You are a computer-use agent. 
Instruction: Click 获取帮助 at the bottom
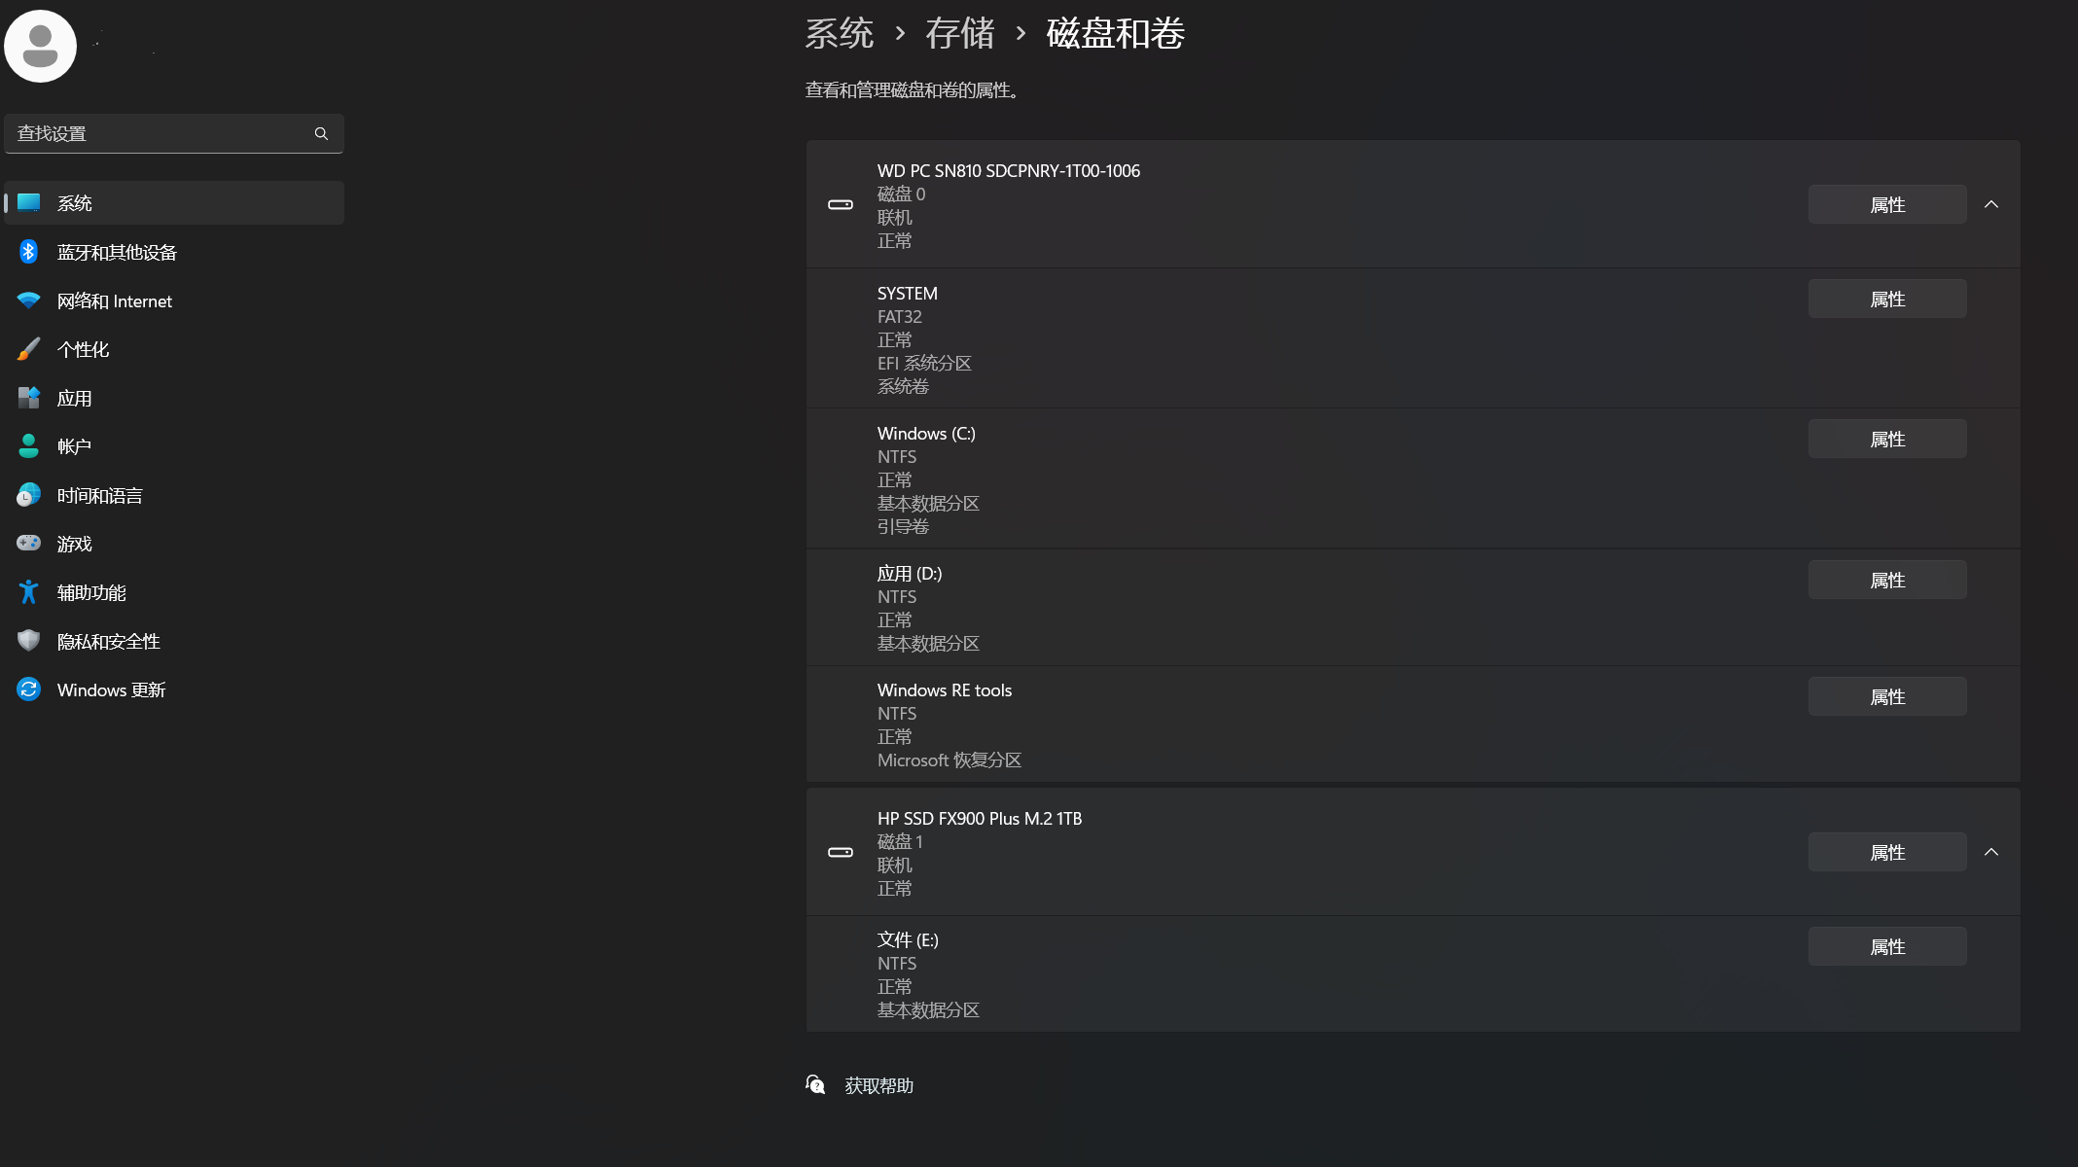coord(878,1085)
